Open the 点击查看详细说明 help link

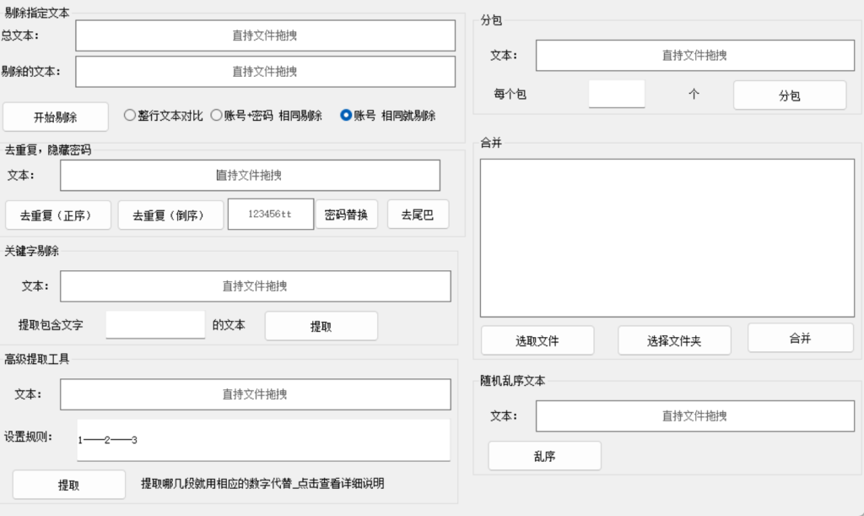(342, 483)
